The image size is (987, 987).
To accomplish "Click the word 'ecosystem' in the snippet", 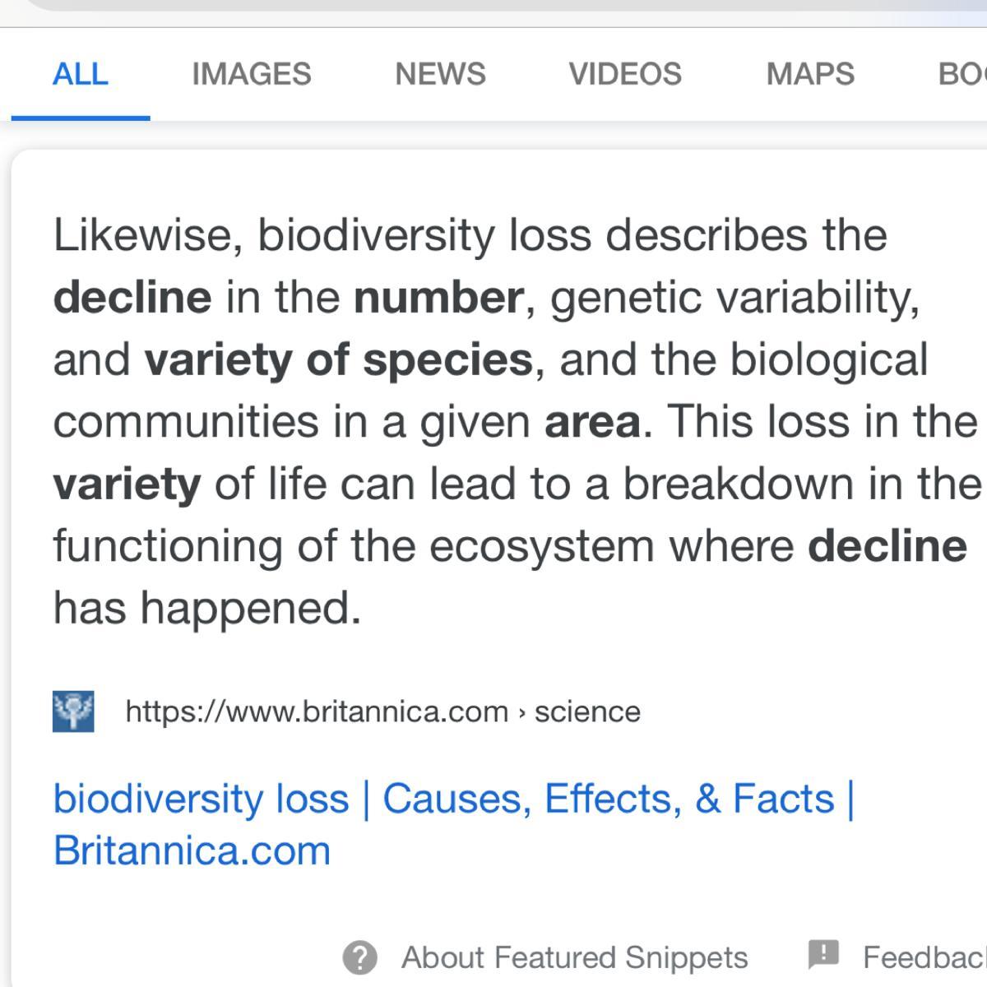I will (541, 546).
